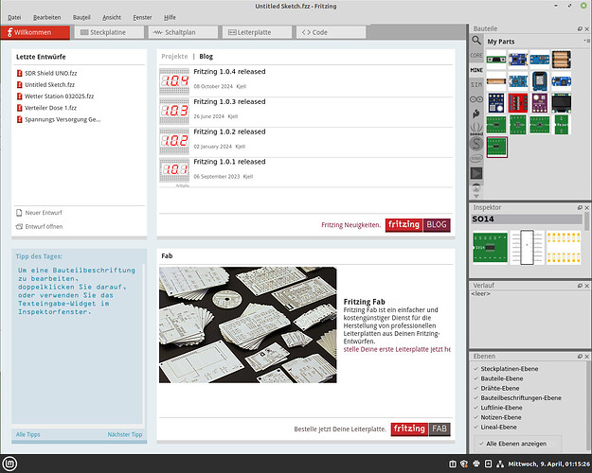
Task: Open the fritzing BLOG button
Action: [x=418, y=225]
